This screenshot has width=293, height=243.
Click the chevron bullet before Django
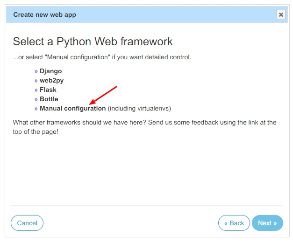(x=36, y=71)
